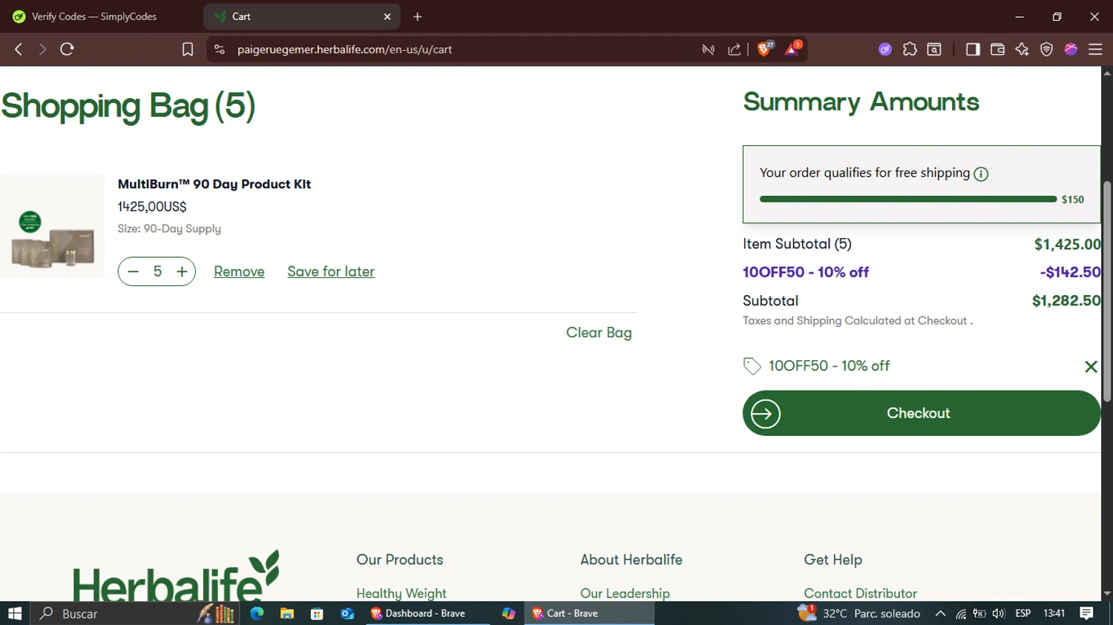This screenshot has height=625, width=1113.
Task: Click the free shipping progress bar
Action: [908, 199]
